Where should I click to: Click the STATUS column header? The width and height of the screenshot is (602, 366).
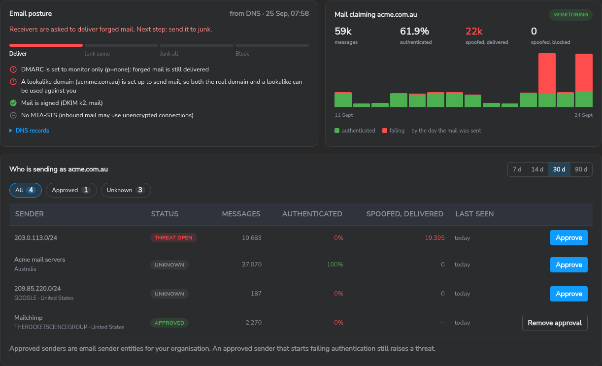point(165,214)
